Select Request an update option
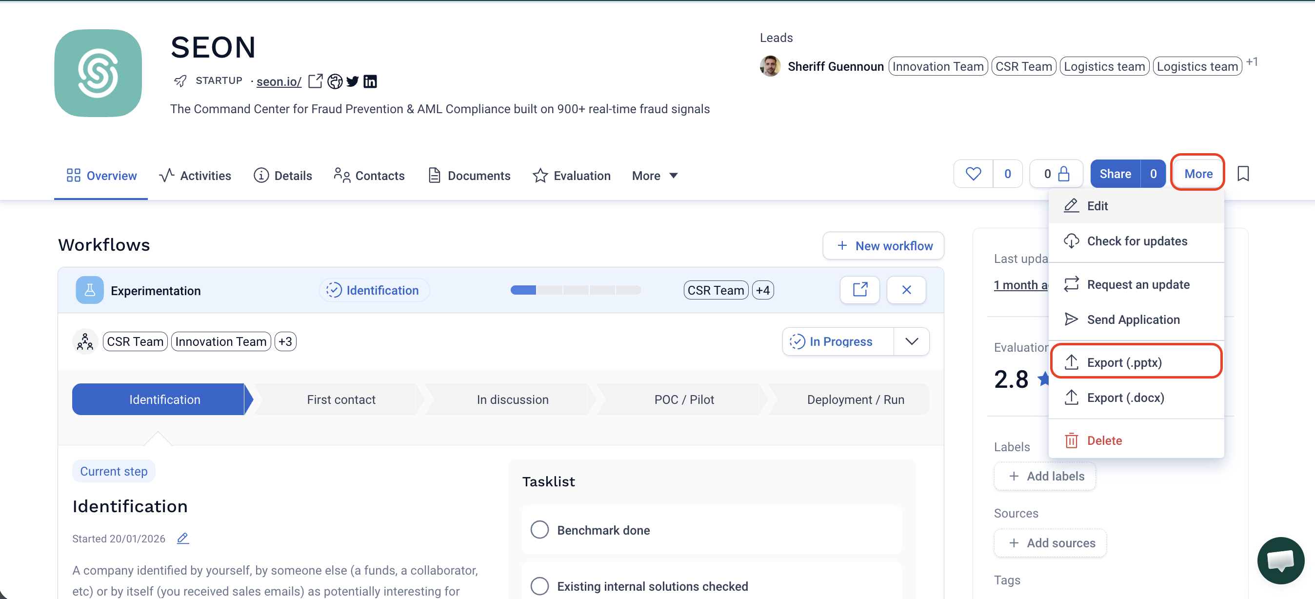Viewport: 1315px width, 599px height. coord(1136,284)
